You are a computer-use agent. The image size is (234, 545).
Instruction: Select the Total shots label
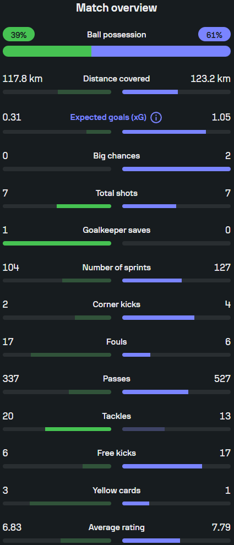point(117,193)
